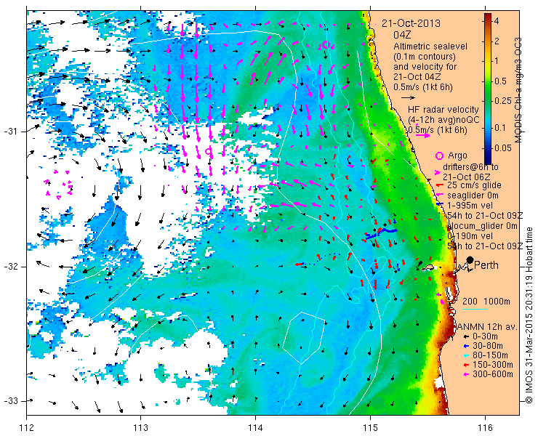This screenshot has height=436, width=538.
Task: Click the '150-300m' depth label
Action: point(492,365)
